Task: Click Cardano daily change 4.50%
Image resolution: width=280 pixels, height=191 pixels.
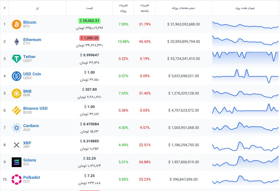Action: point(123,128)
